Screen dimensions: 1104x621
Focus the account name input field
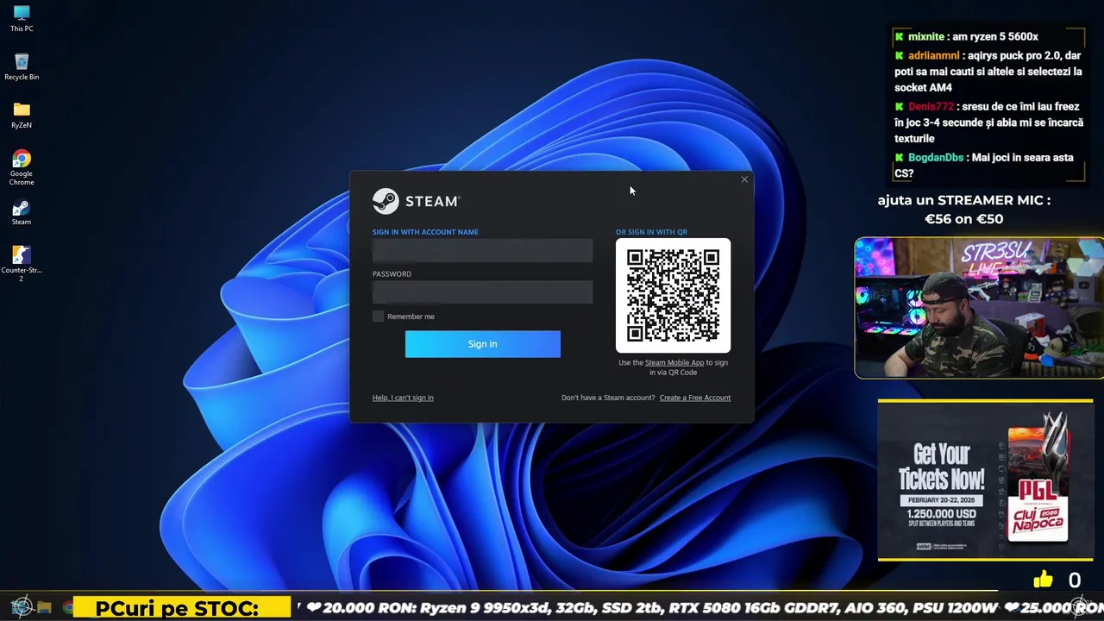(x=482, y=250)
